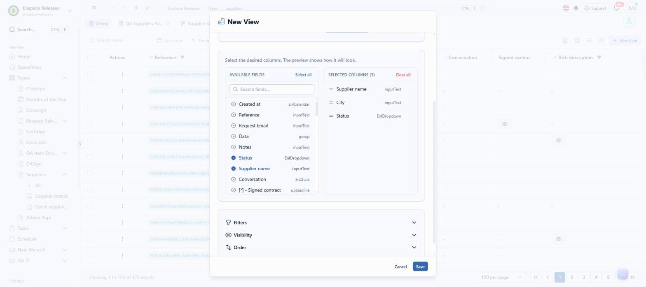The width and height of the screenshot is (646, 287).
Task: Expand the Filters section
Action: (321, 222)
